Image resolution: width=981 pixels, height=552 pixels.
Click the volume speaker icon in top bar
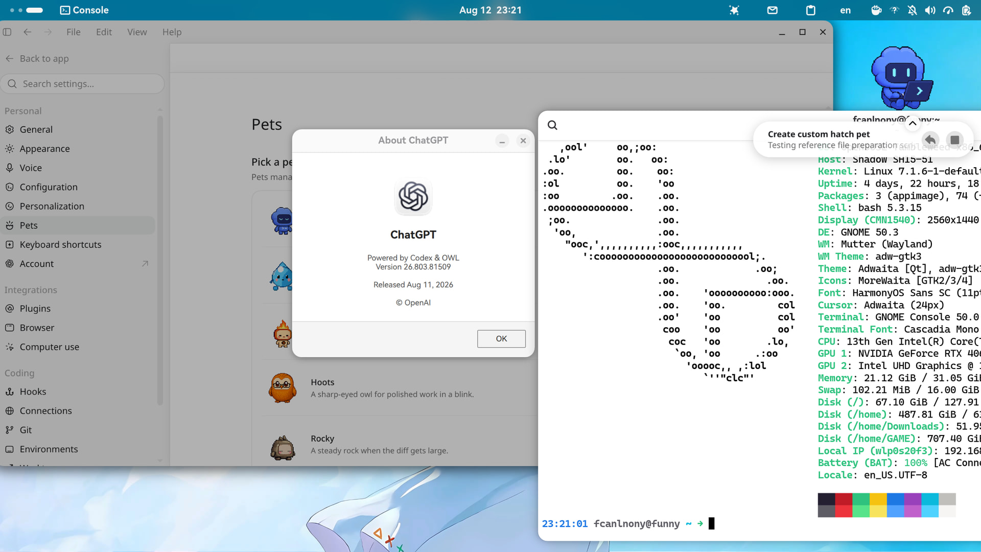(930, 10)
